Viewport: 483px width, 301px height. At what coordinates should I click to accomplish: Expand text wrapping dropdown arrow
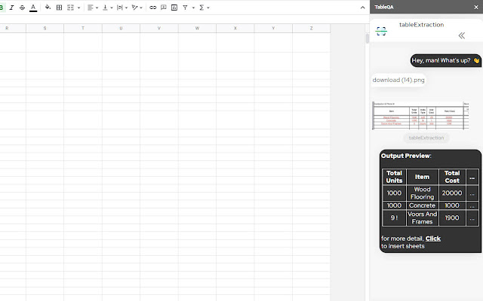[x=126, y=8]
